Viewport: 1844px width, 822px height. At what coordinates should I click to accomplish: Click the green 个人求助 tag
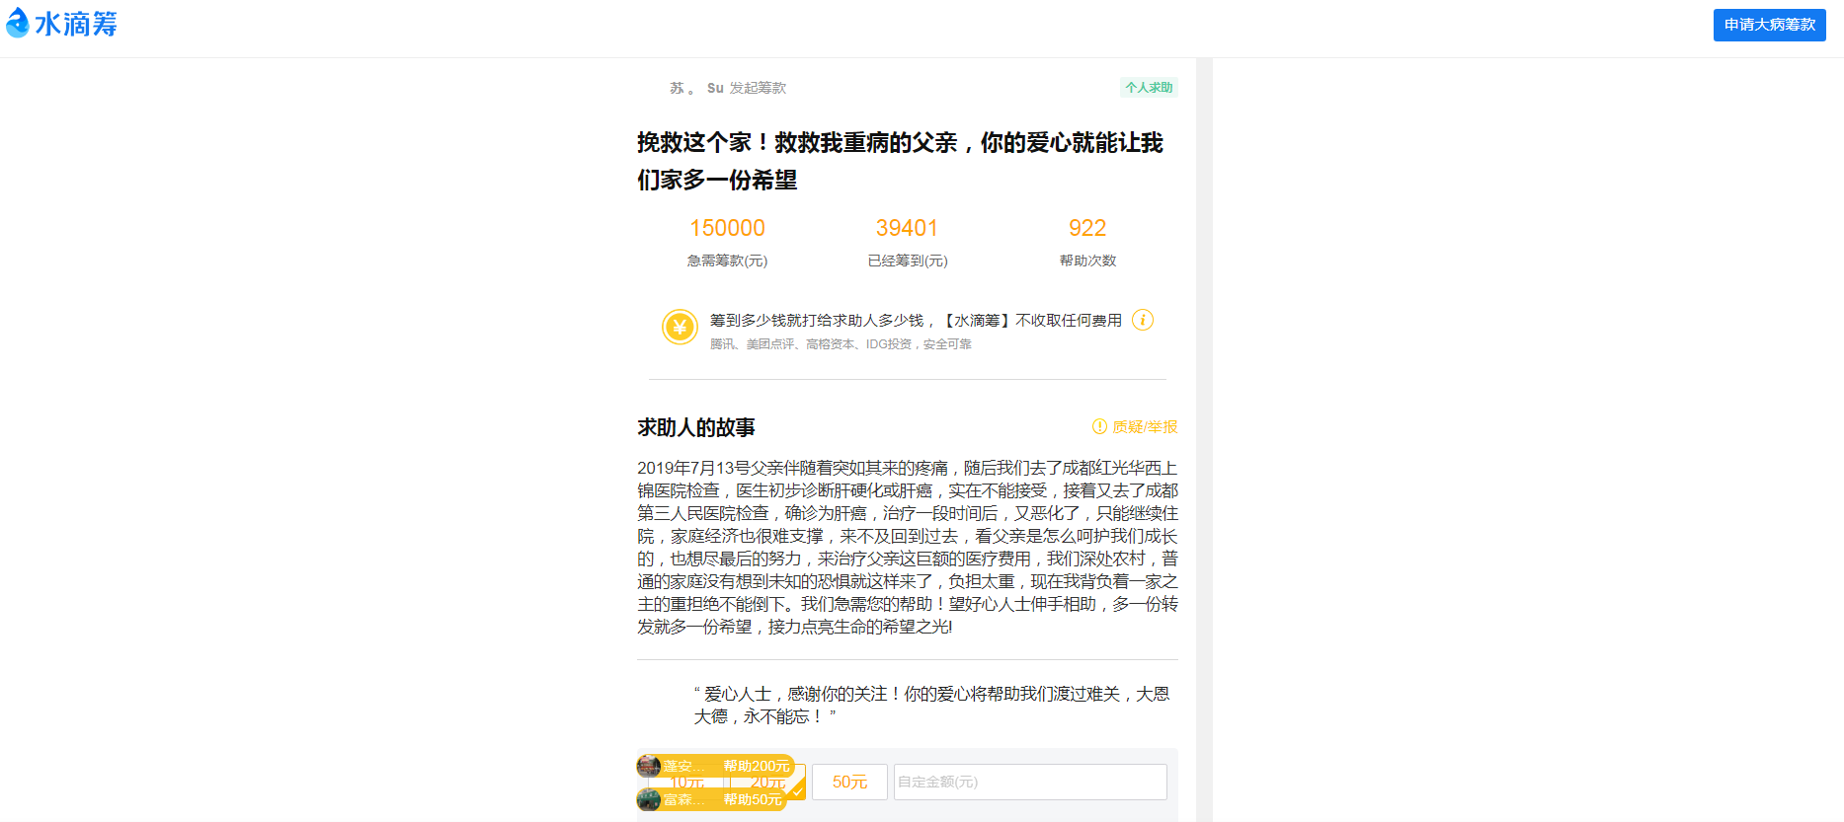1149,88
